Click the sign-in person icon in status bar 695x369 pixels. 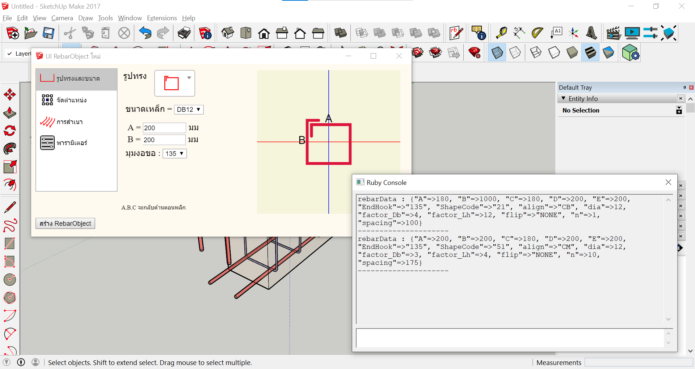click(35, 362)
